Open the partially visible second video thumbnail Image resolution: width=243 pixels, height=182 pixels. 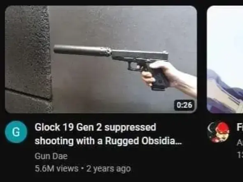coord(225,60)
